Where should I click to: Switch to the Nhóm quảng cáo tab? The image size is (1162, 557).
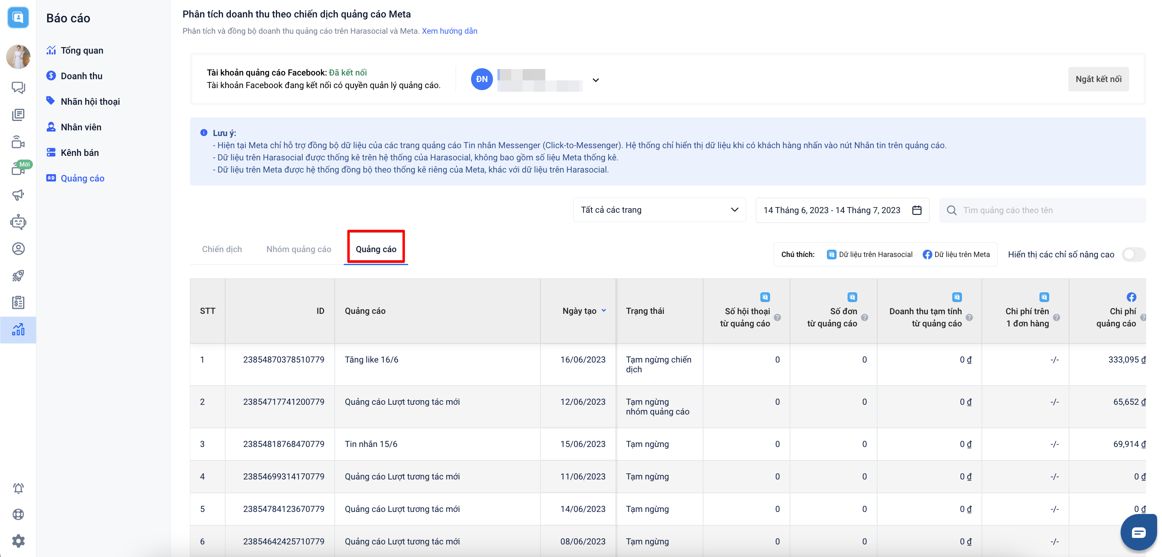[x=299, y=249]
